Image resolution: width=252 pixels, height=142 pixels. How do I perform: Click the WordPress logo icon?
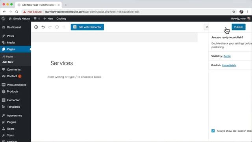[x=4, y=19]
